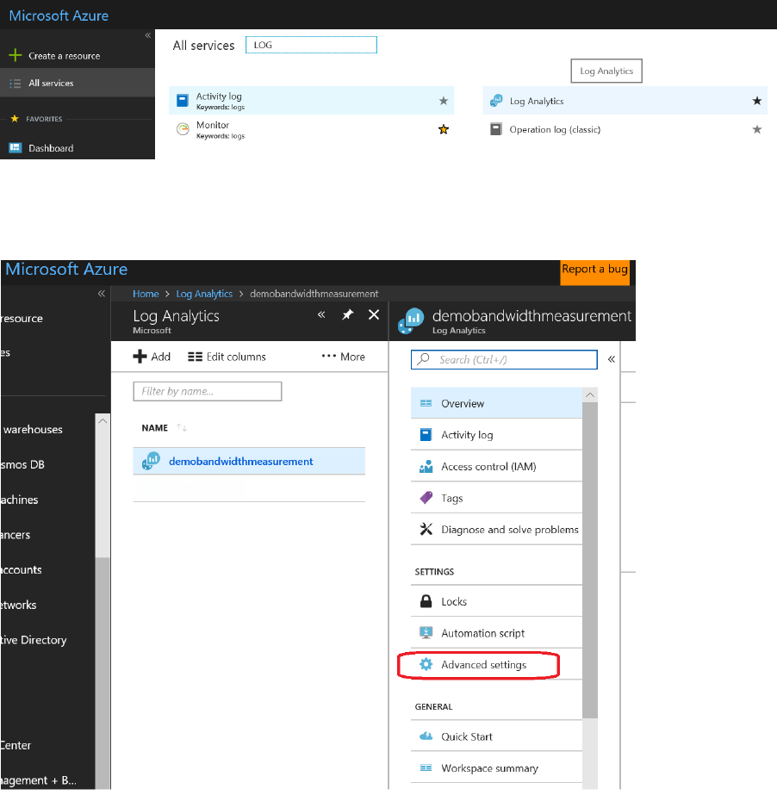Click the FAVORITES star icon in sidebar

coord(15,119)
